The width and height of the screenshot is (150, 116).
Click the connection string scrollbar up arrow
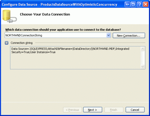(143, 49)
